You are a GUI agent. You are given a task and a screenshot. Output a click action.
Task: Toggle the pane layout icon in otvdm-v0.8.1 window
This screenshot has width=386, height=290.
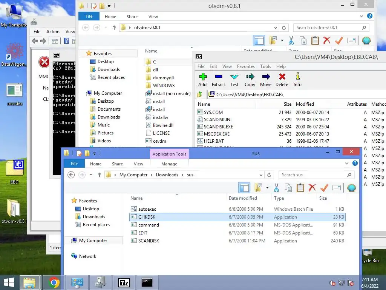click(x=259, y=40)
